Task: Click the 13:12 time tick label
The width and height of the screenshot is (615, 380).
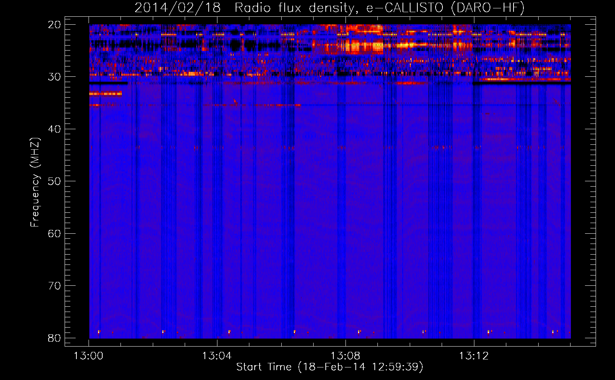Action: 474,356
